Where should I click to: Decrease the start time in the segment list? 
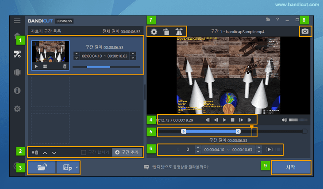pyautogui.click(x=77, y=58)
